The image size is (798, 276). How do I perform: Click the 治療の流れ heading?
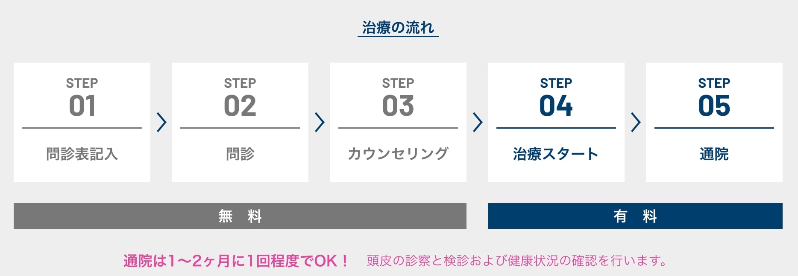coord(398,28)
